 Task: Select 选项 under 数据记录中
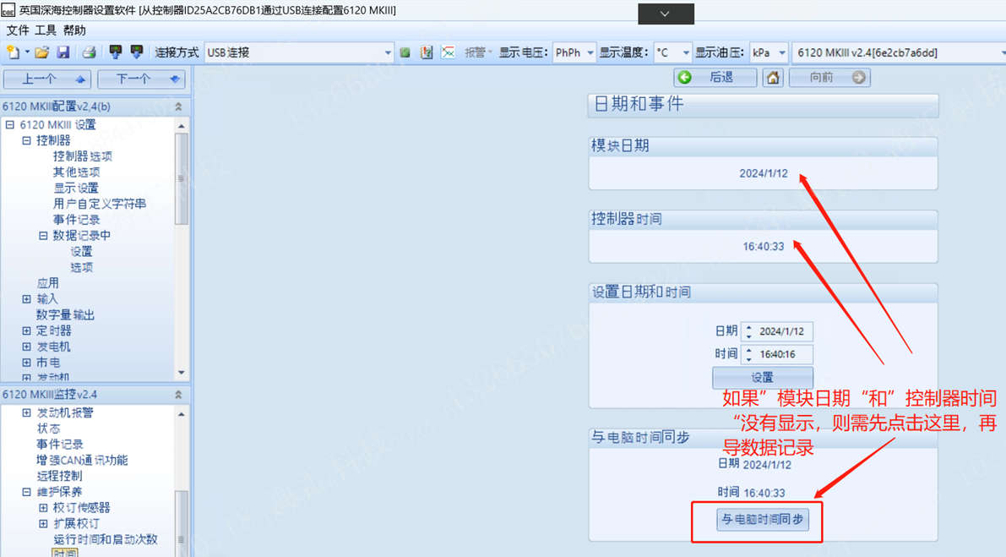pos(81,267)
